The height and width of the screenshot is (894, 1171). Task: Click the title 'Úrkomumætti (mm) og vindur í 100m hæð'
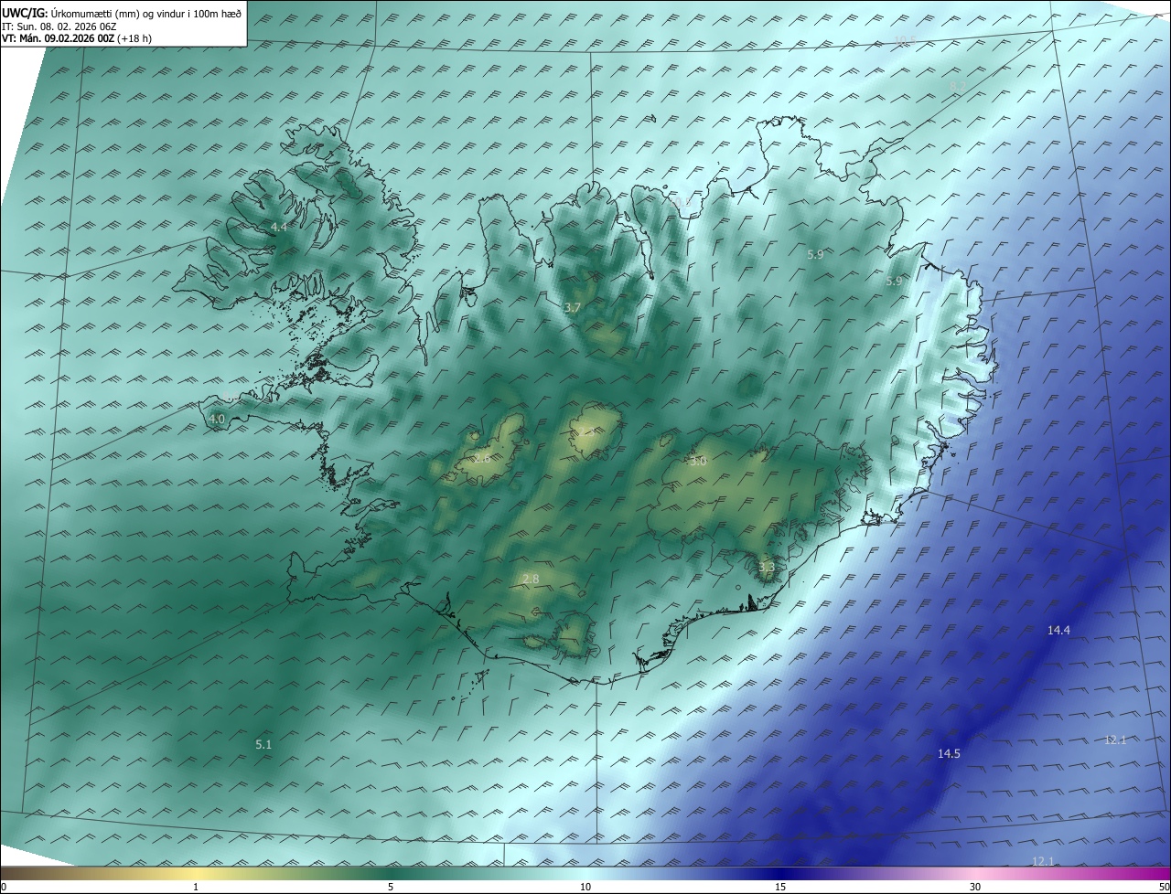[x=145, y=13]
